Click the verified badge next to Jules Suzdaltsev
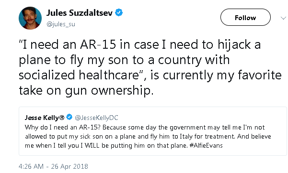The image size is (288, 173). coord(119,12)
